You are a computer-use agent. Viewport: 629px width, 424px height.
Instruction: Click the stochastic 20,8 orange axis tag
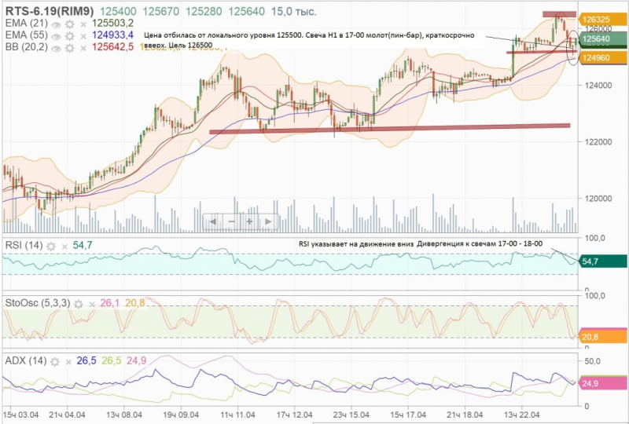coord(603,337)
